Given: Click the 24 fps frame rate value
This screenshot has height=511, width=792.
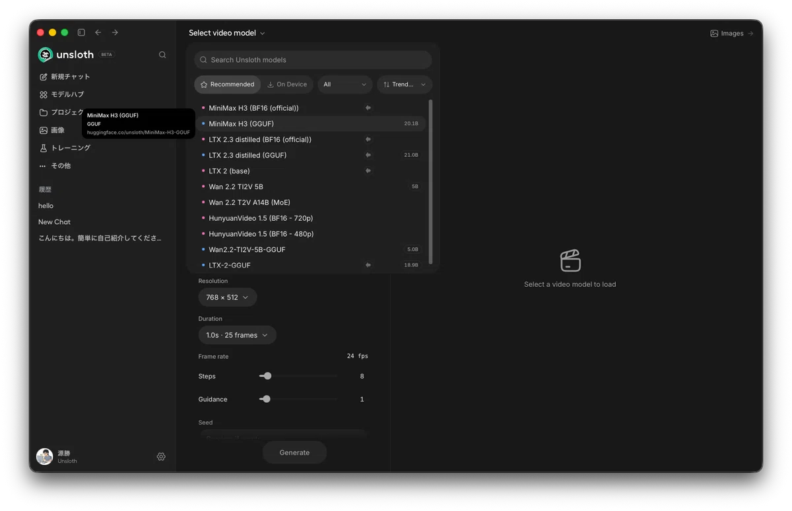Looking at the screenshot, I should point(357,356).
